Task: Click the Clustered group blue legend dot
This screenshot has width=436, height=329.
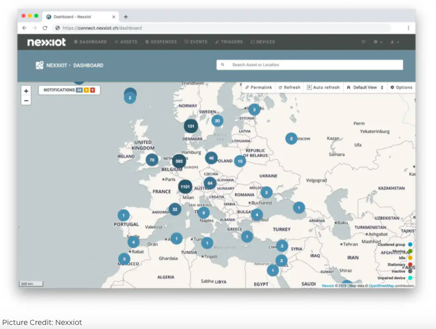Action: click(410, 244)
